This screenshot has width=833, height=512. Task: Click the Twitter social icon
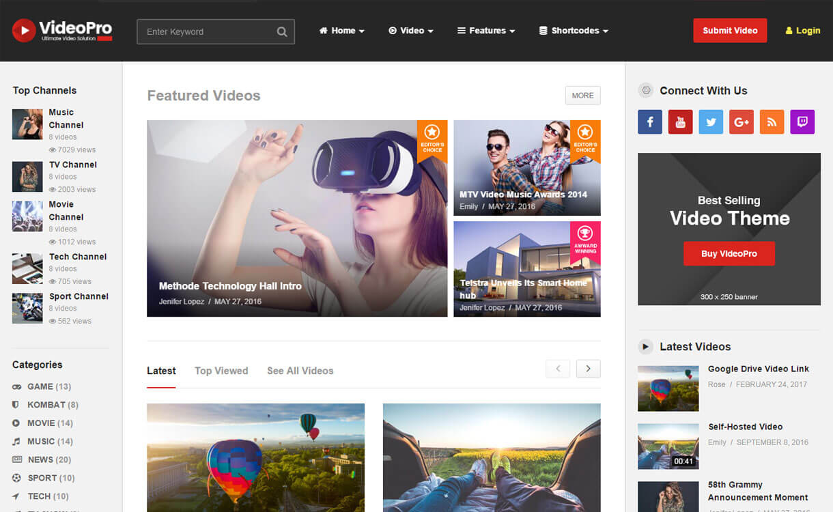pyautogui.click(x=711, y=122)
